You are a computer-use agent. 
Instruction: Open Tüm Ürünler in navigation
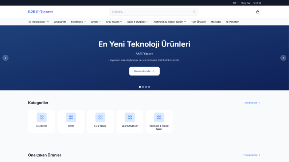198,22
